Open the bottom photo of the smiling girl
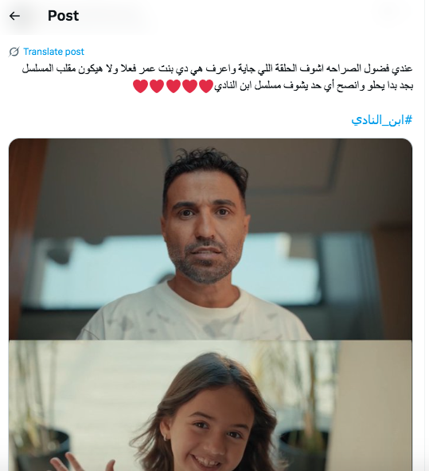This screenshot has height=471, width=429. click(x=210, y=406)
